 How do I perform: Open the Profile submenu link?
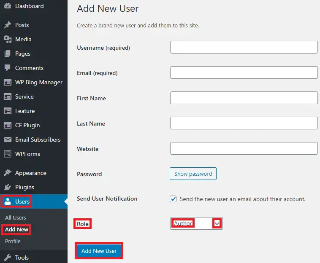[x=13, y=241]
